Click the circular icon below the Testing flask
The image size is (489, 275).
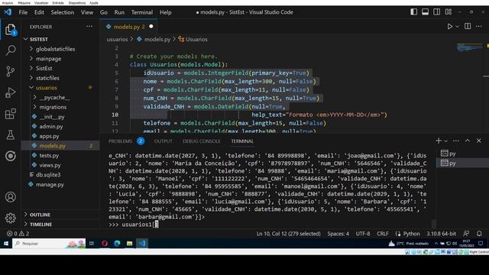pos(10,156)
